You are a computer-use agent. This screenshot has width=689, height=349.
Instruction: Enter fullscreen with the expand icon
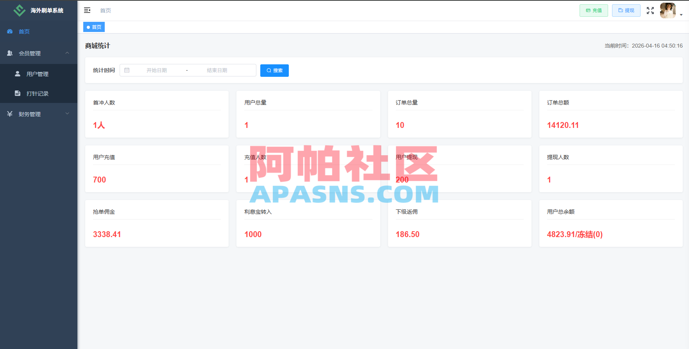point(650,11)
